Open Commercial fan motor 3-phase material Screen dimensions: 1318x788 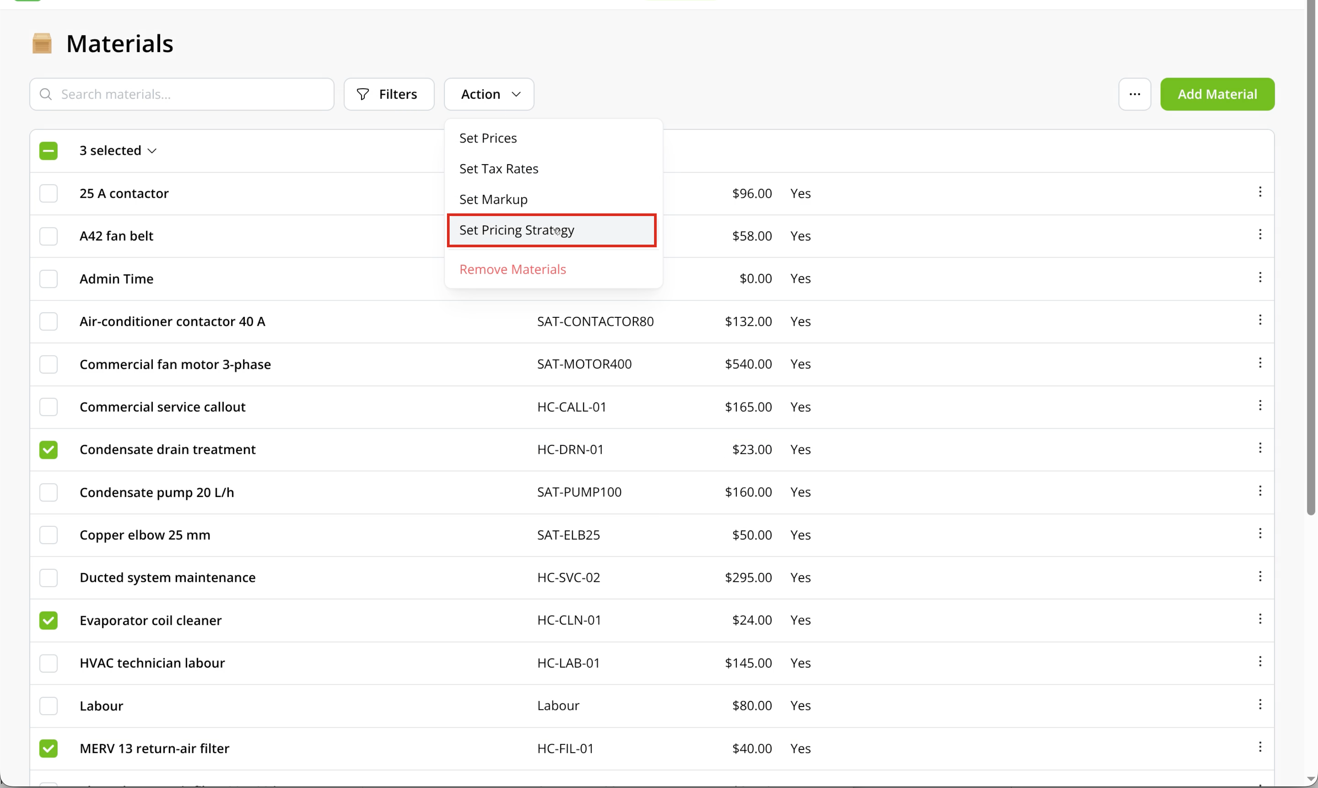click(175, 365)
